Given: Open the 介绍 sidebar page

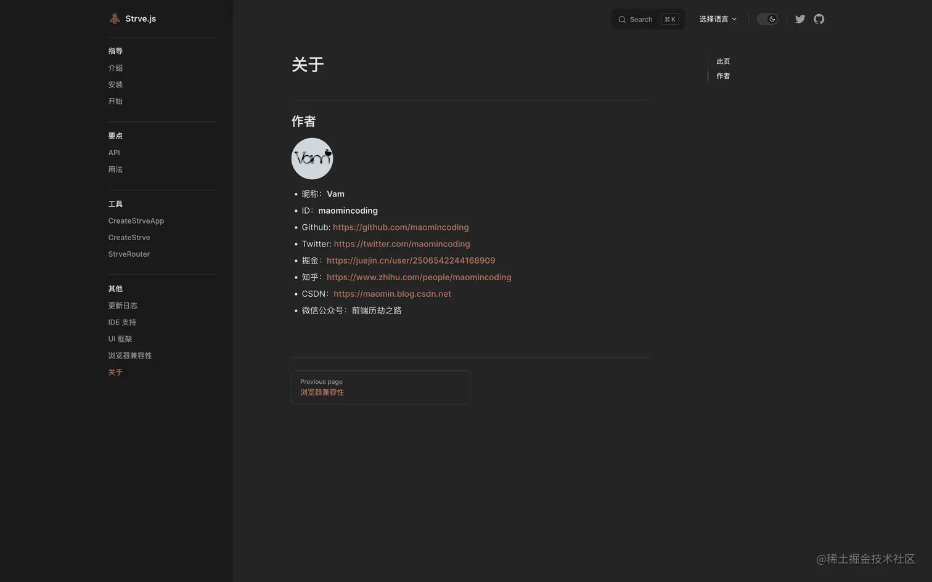Looking at the screenshot, I should coord(115,68).
